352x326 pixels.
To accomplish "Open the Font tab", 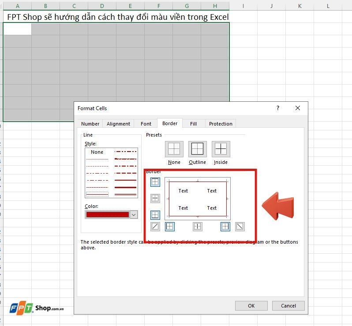I will pos(146,124).
